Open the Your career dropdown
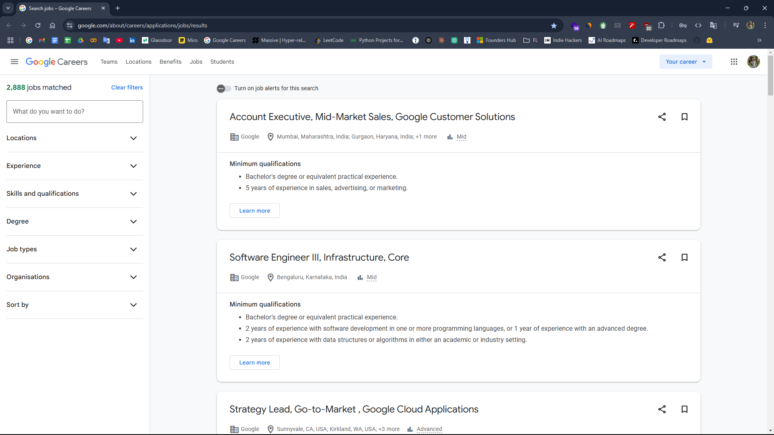 coord(685,62)
